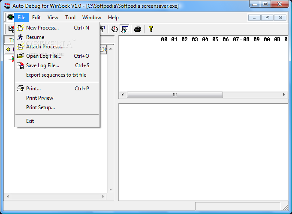
Task: Open the Tool menu
Action: click(70, 18)
